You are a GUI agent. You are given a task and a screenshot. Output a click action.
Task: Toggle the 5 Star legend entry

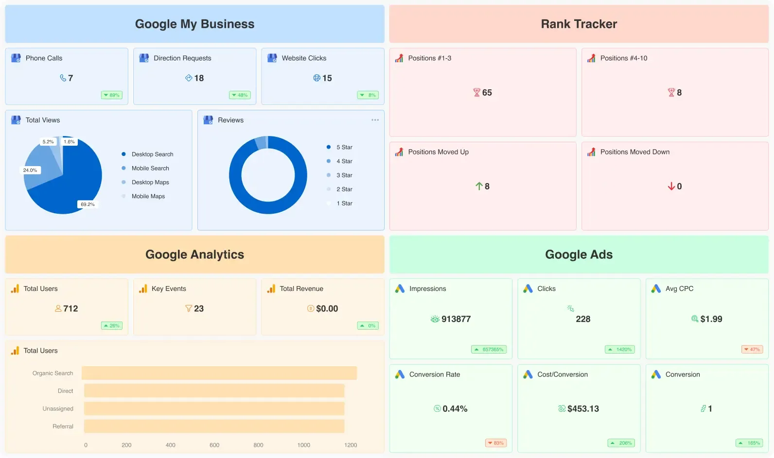tap(339, 147)
